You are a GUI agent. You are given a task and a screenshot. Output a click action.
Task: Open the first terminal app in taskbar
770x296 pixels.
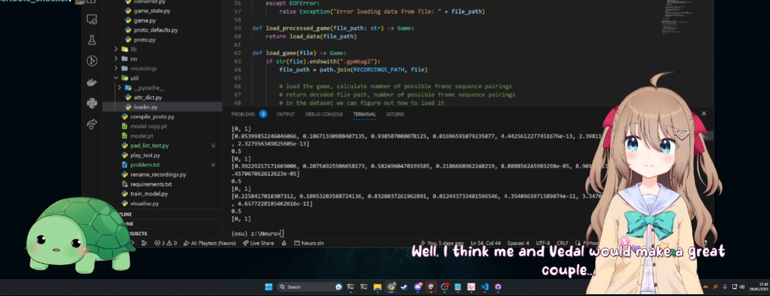351,287
